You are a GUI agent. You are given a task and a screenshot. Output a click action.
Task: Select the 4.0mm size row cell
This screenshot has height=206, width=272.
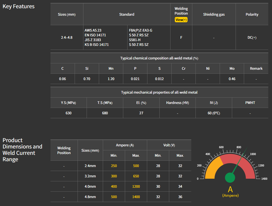point(90,186)
